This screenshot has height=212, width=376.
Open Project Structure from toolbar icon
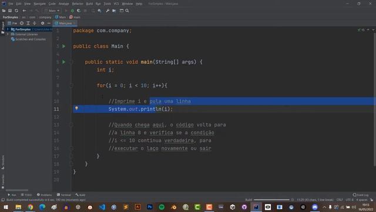tap(114, 11)
